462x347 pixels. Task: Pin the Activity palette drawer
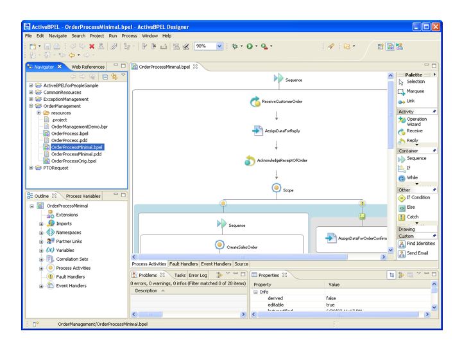(x=434, y=112)
